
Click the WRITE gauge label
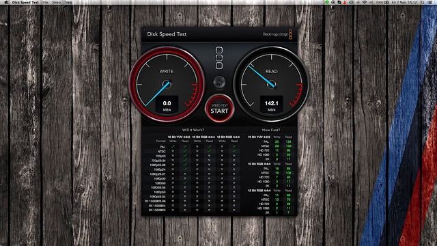(167, 71)
